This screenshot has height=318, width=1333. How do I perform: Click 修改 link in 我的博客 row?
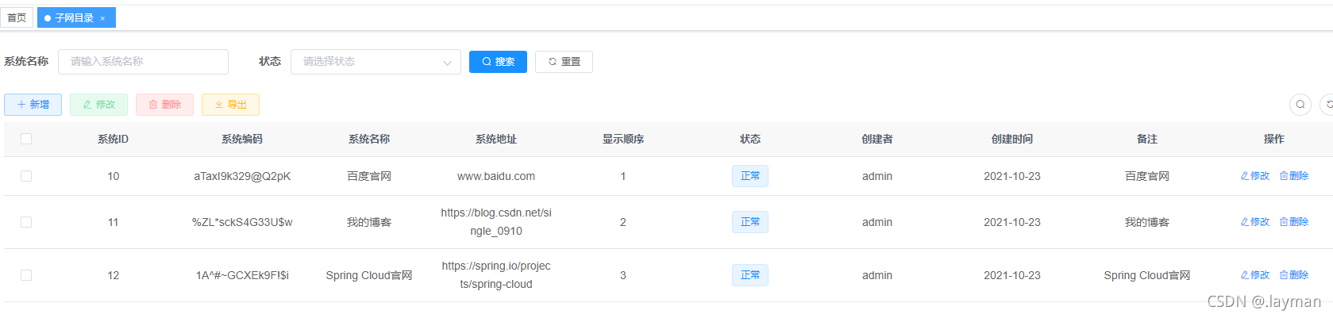click(x=1255, y=222)
